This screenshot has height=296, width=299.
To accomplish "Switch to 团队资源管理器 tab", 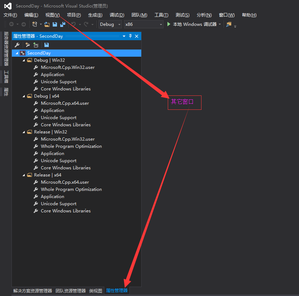I will point(71,291).
